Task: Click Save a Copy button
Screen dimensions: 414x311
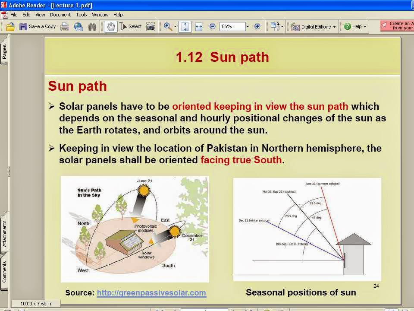Action: 39,26
